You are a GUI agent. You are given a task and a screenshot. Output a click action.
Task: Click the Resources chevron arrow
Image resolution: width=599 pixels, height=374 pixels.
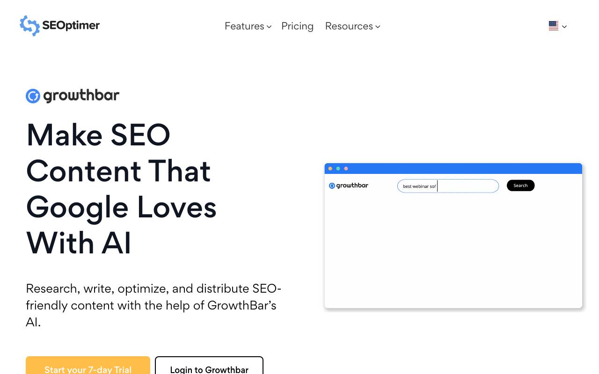click(378, 27)
